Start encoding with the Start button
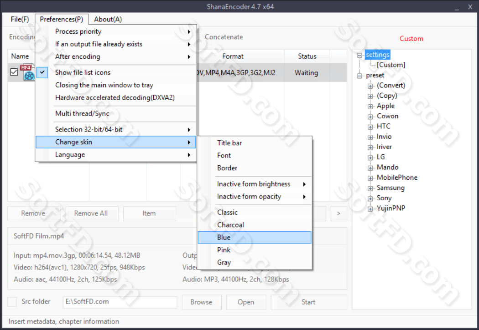Viewport: 479px width, 330px height. tap(308, 302)
